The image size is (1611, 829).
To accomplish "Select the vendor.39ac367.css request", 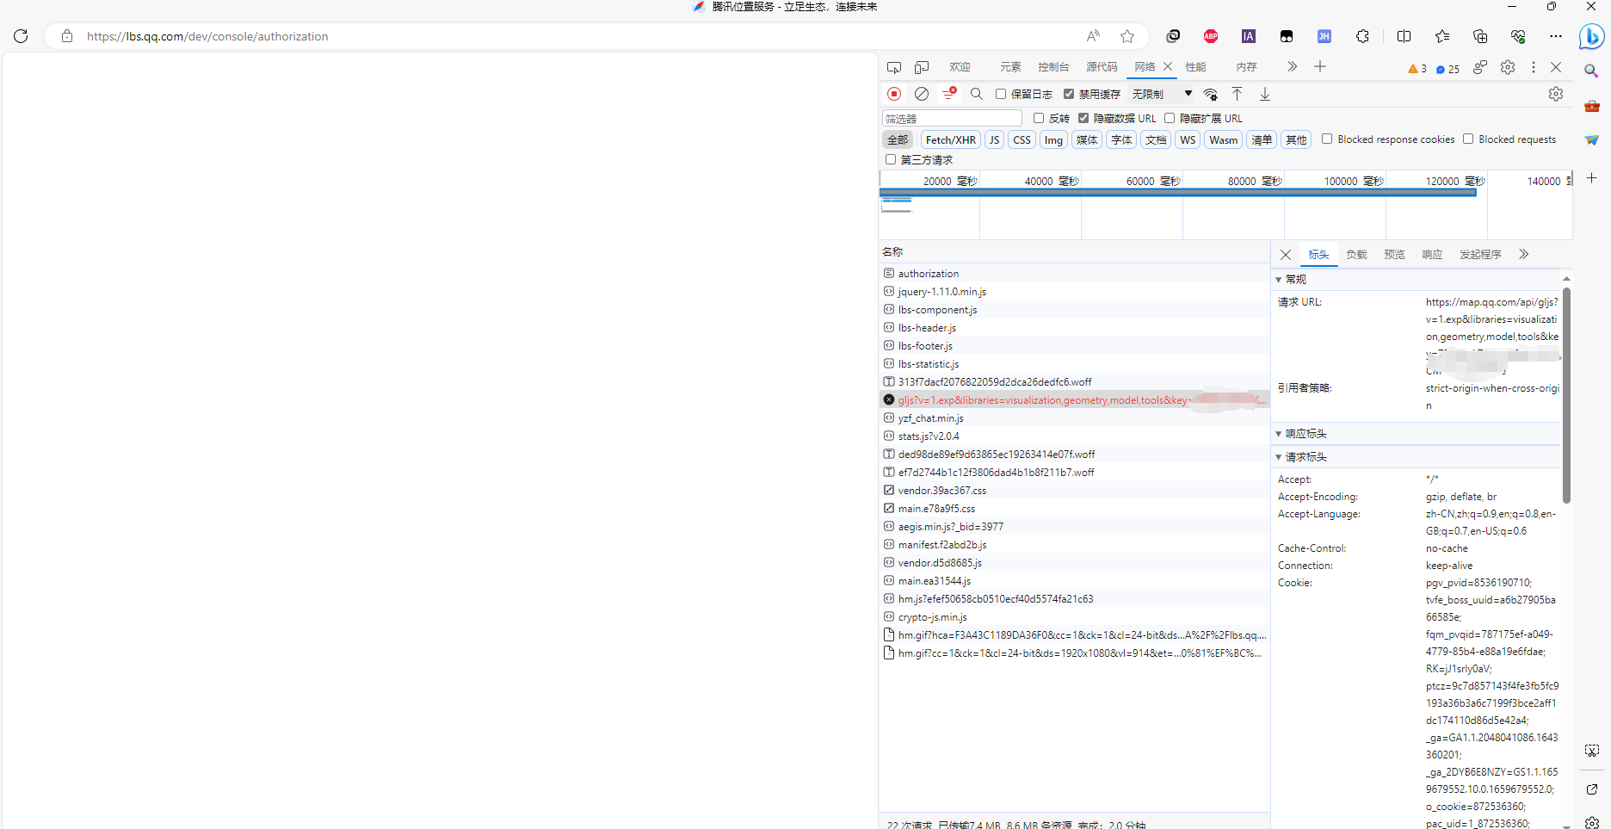I will coord(1074,491).
